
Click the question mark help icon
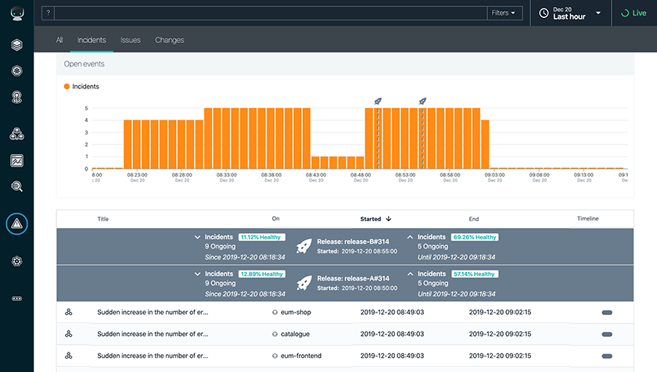point(48,13)
